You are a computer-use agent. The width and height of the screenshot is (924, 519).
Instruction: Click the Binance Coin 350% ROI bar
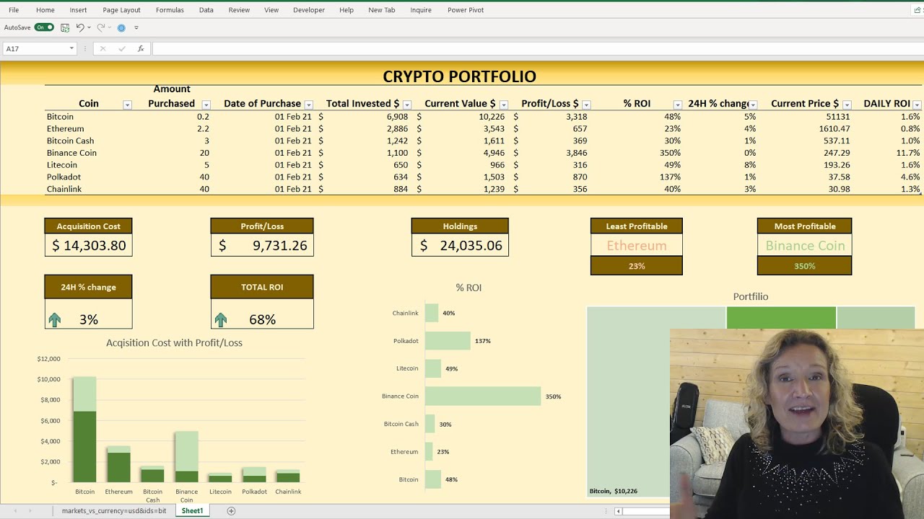point(483,396)
